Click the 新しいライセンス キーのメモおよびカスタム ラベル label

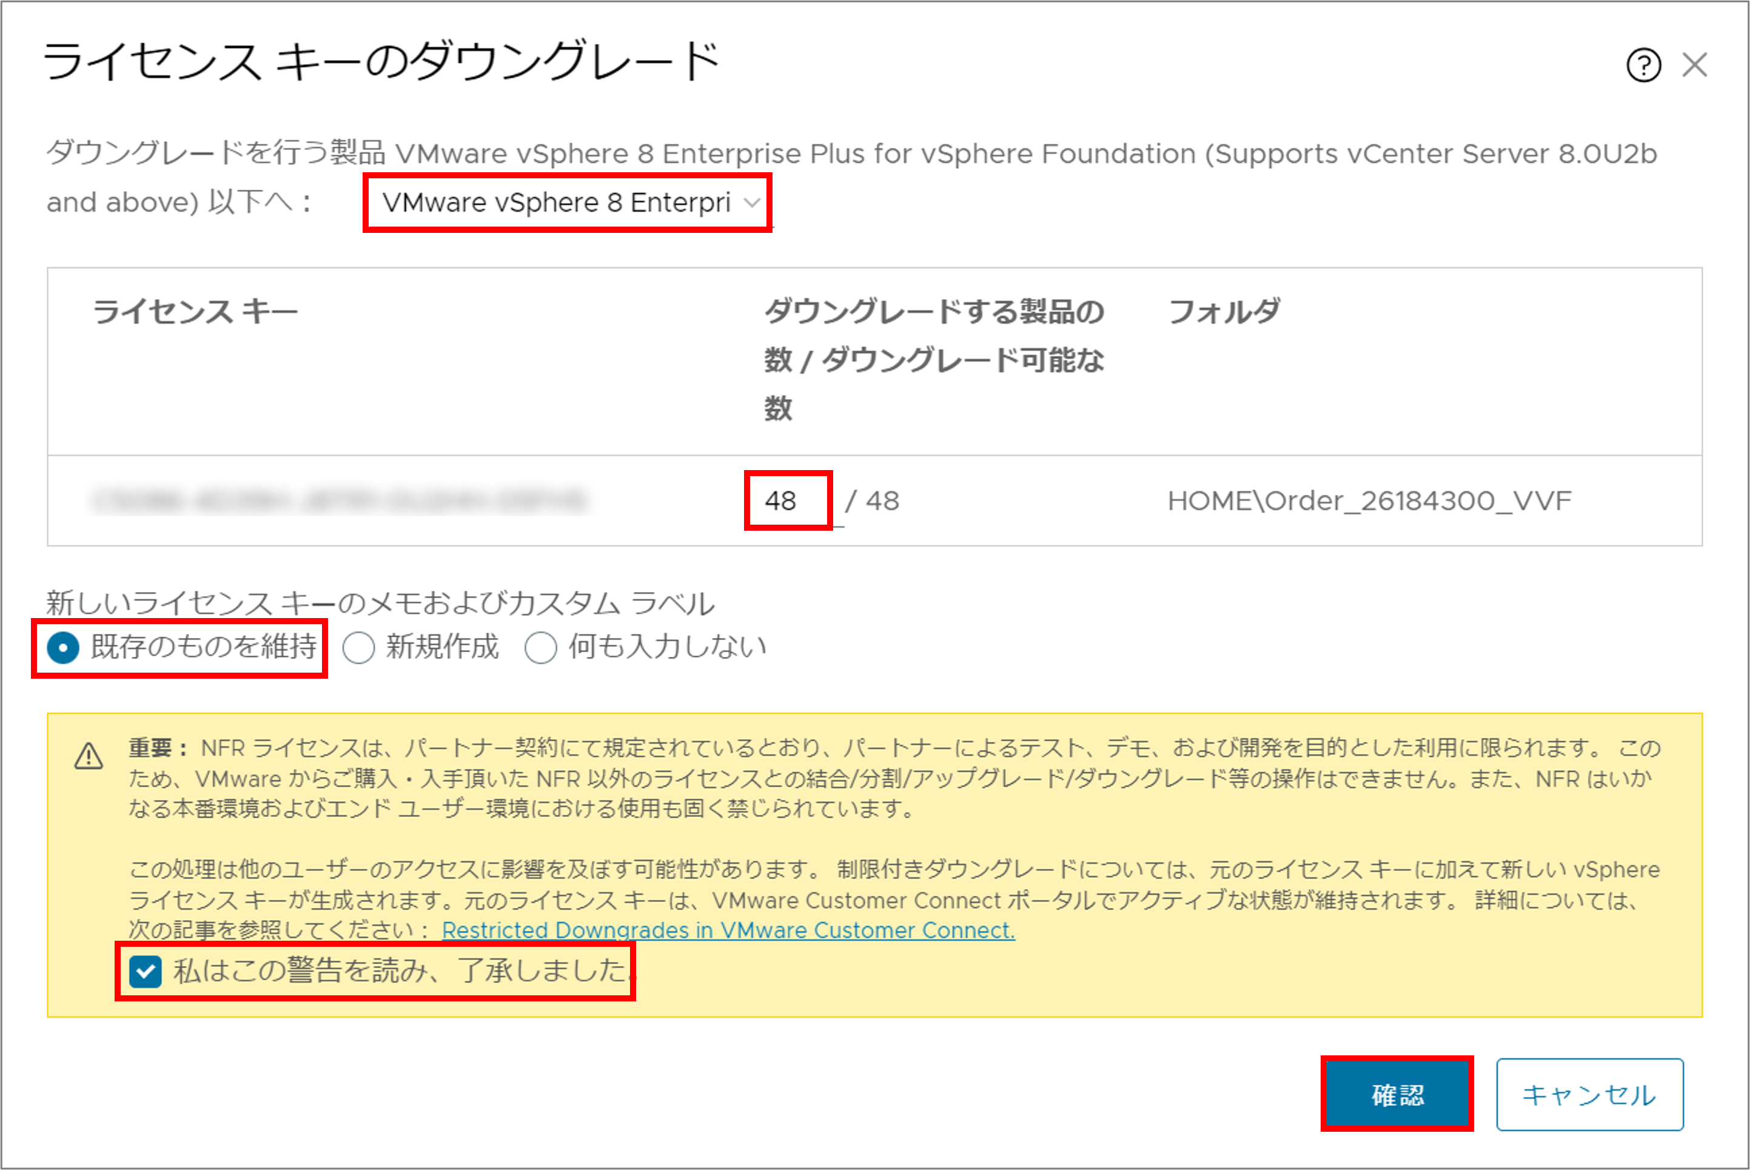coord(380,603)
